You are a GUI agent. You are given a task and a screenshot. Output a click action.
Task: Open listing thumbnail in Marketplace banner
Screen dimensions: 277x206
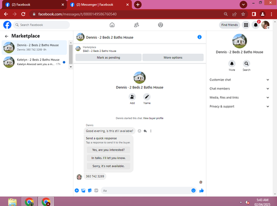tap(78, 49)
